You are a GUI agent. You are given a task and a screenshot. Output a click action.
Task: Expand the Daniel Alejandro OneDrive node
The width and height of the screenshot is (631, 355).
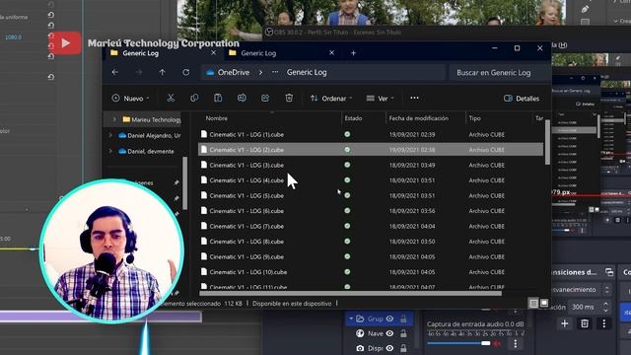point(110,136)
